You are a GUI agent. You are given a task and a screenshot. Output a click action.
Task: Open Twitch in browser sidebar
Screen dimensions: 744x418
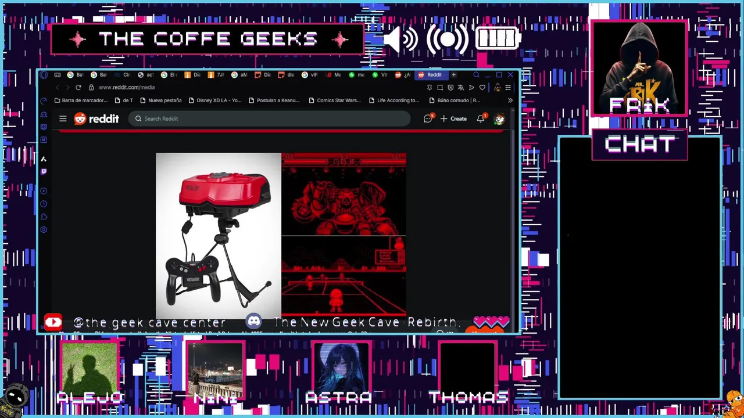(44, 172)
